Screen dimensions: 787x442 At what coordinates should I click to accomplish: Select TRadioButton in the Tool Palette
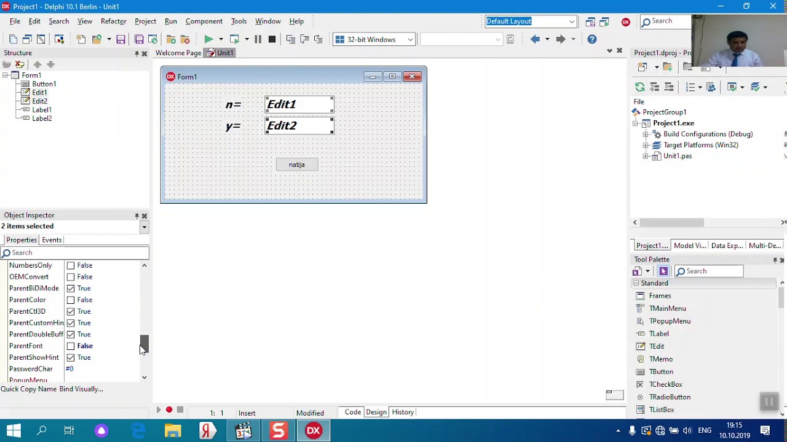pyautogui.click(x=670, y=397)
